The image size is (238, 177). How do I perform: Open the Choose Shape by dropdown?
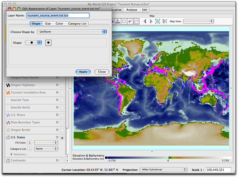72,32
